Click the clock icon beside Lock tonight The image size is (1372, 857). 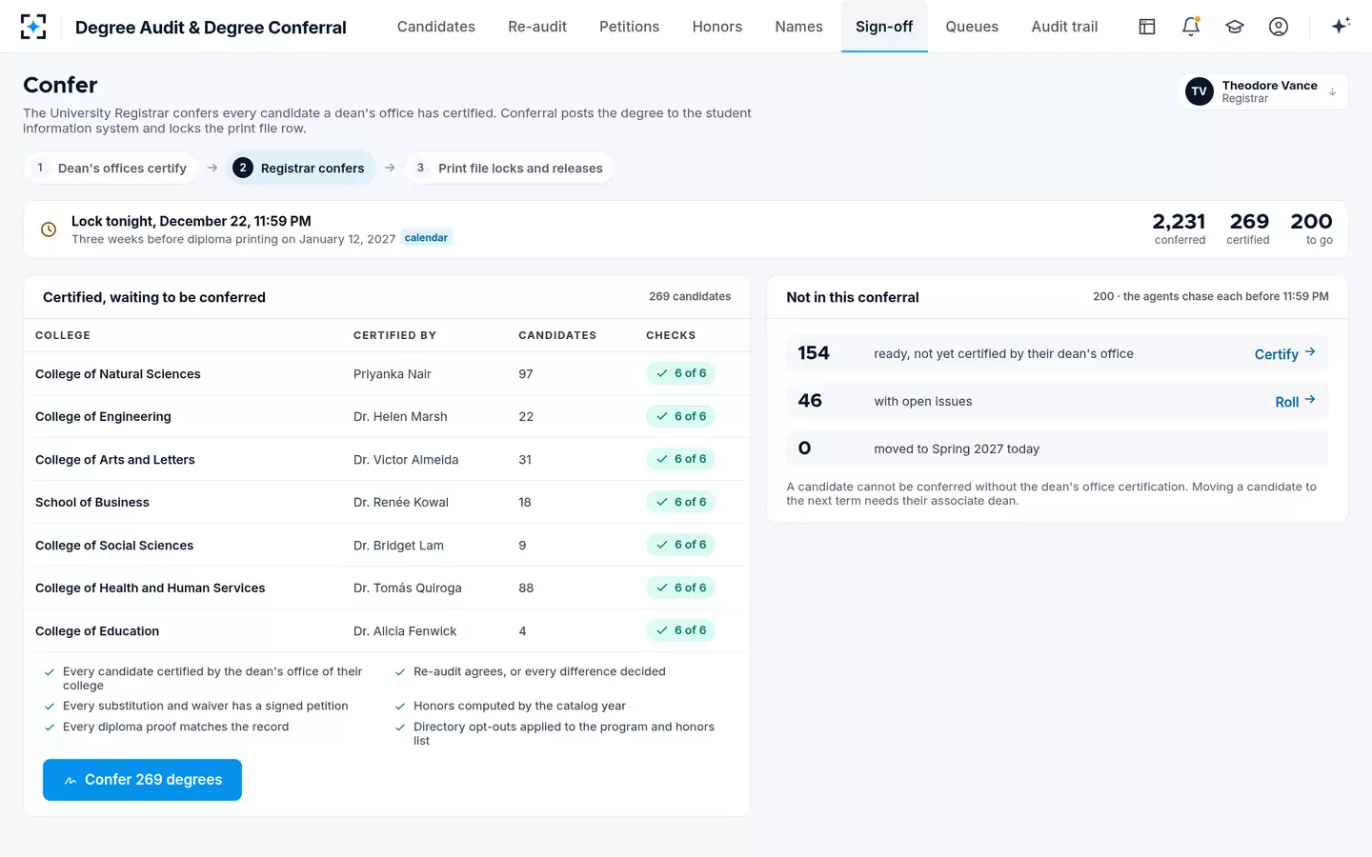click(x=49, y=229)
